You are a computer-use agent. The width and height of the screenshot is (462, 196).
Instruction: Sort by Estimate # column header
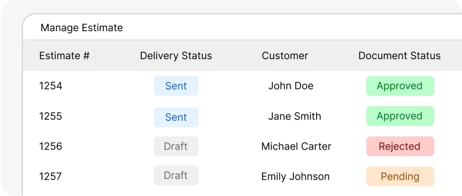[64, 56]
